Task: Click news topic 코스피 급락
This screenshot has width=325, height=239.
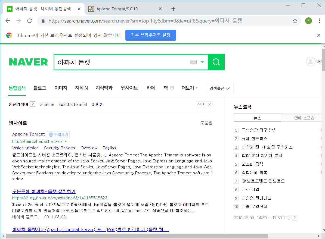Action: (x=252, y=164)
